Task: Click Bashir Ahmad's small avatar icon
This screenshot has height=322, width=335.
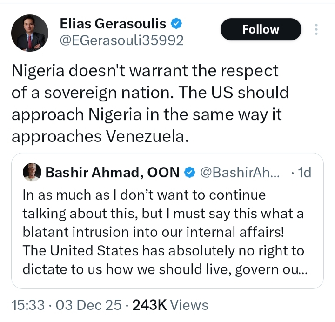Action: tap(32, 172)
